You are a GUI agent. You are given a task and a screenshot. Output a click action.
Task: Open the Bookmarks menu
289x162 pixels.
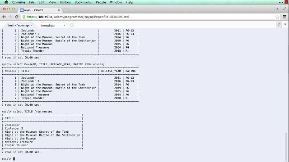(83, 2)
